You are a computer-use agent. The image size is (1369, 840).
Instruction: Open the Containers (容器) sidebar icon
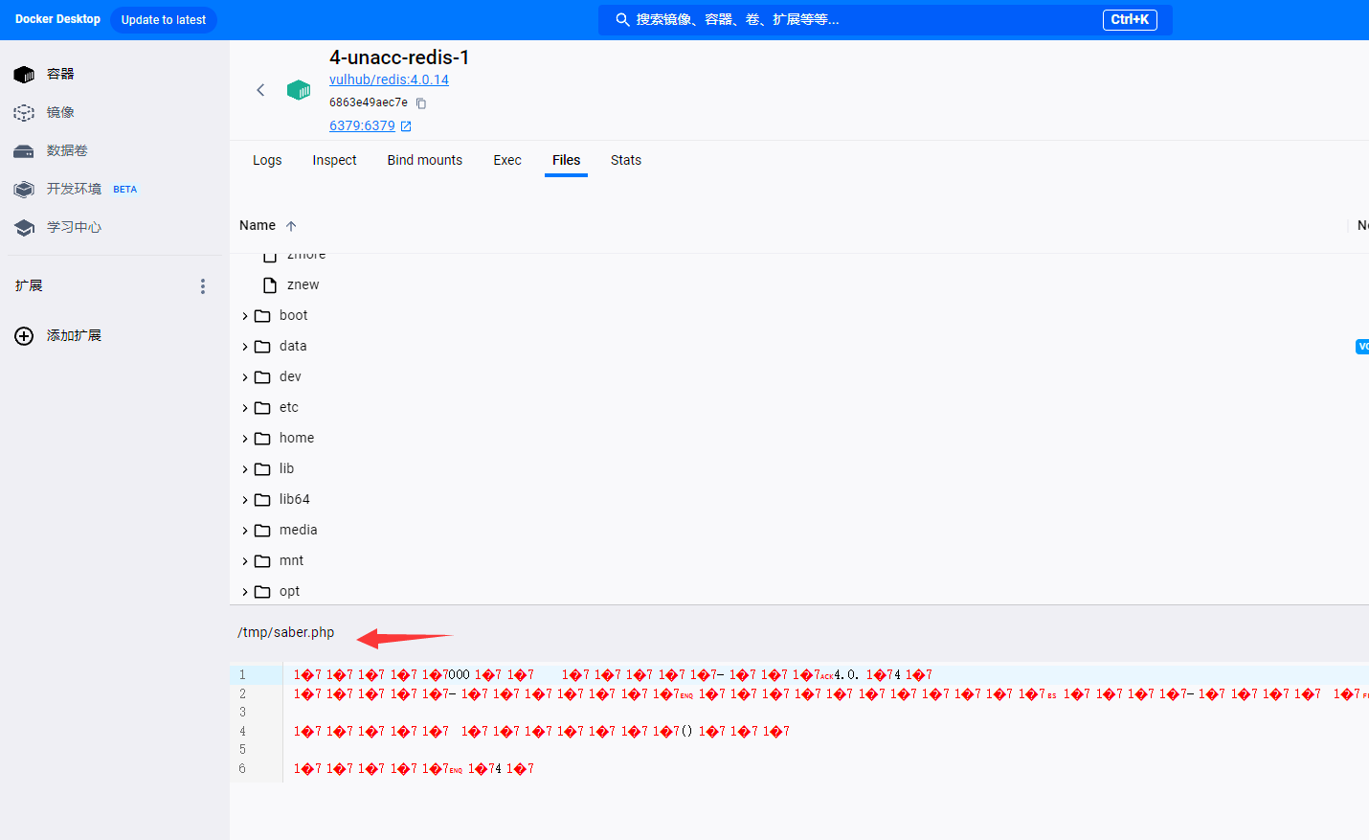click(24, 75)
